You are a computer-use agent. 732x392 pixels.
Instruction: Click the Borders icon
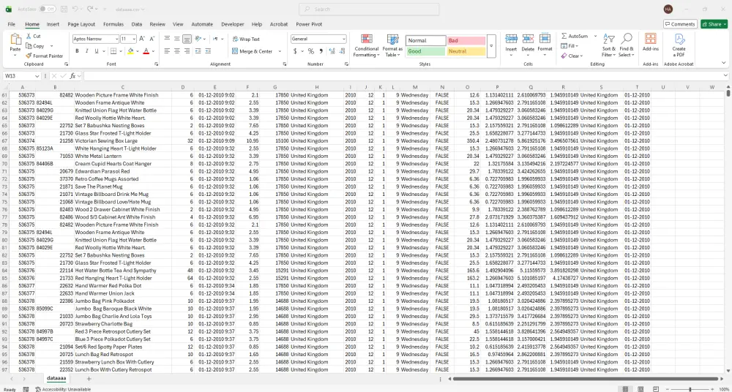pos(113,51)
